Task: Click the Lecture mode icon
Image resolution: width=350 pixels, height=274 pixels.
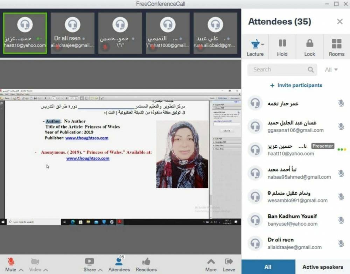Action: [255, 44]
